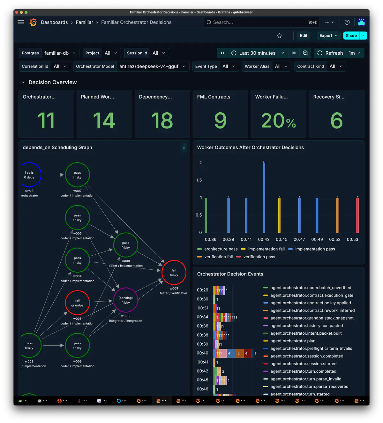Go to Dashboards breadcrumb
This screenshot has width=383, height=423.
pyautogui.click(x=54, y=22)
